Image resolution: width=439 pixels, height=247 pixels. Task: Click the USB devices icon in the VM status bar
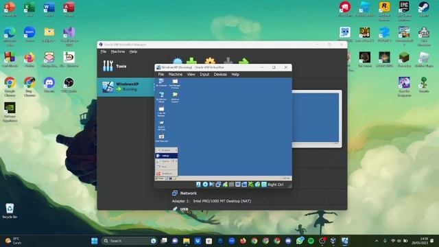(225, 185)
